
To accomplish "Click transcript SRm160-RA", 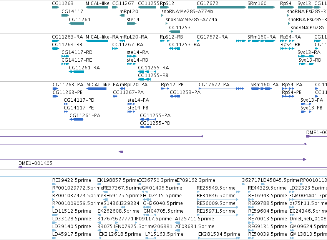I will tap(262, 37).
